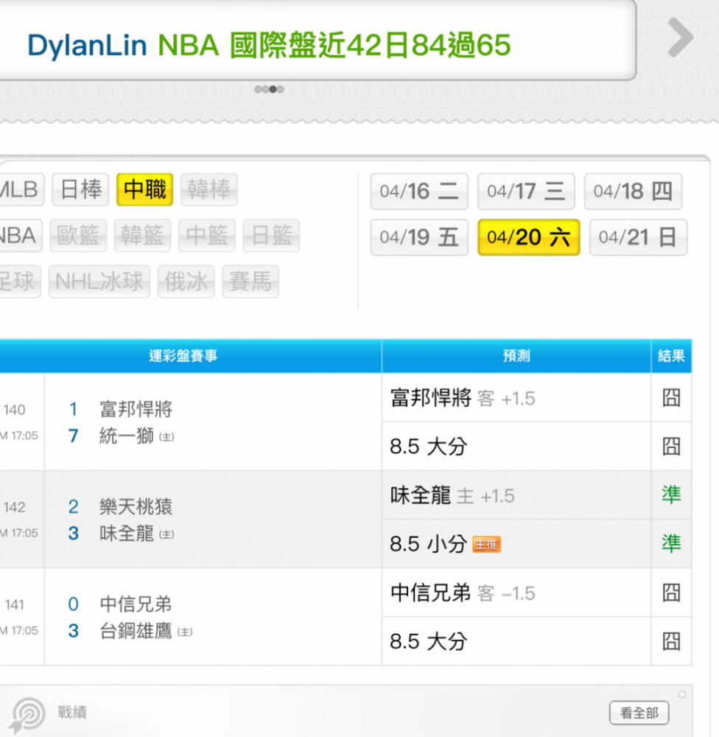Click 樂天桃猿 score 2

click(x=74, y=507)
